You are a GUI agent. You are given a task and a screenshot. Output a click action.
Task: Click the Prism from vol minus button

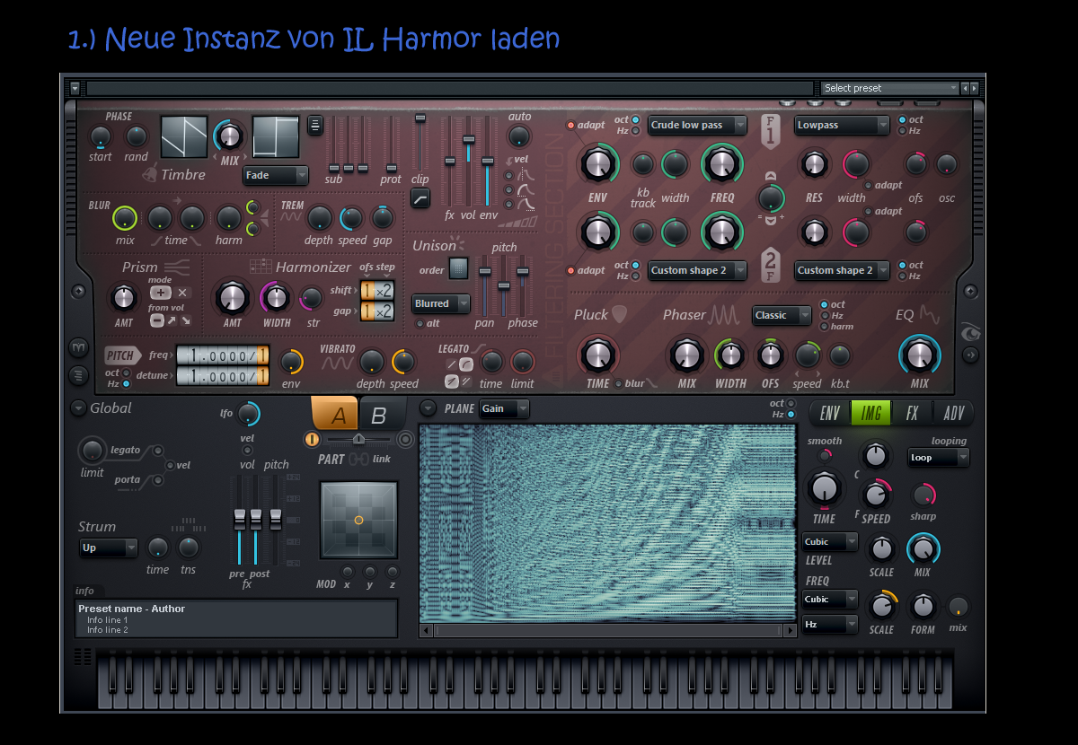click(156, 320)
